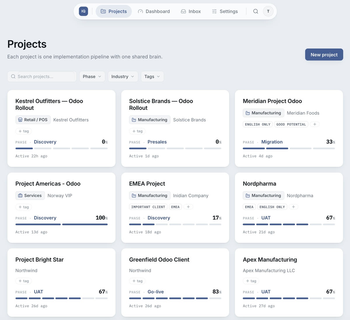Click the IMPORTANT CLIENT tag
Screen dimensions: 350x320
[x=148, y=207]
